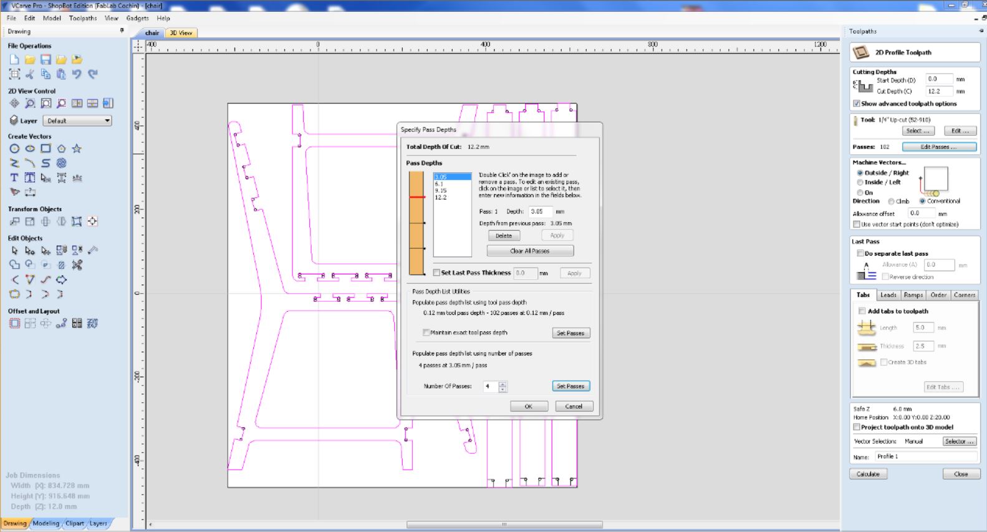Create a new file from File Operations
The image size is (987, 532).
coord(14,60)
